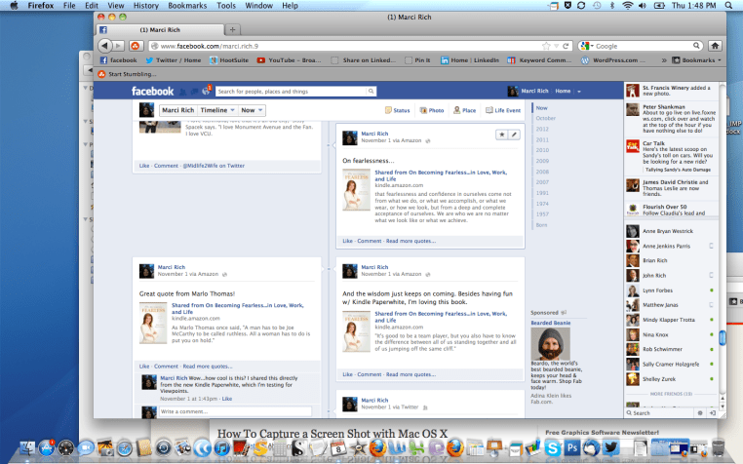The width and height of the screenshot is (743, 464).
Task: Click the back navigation arrow
Action: click(x=104, y=46)
